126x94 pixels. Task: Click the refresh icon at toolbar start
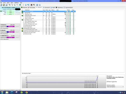[1, 5]
